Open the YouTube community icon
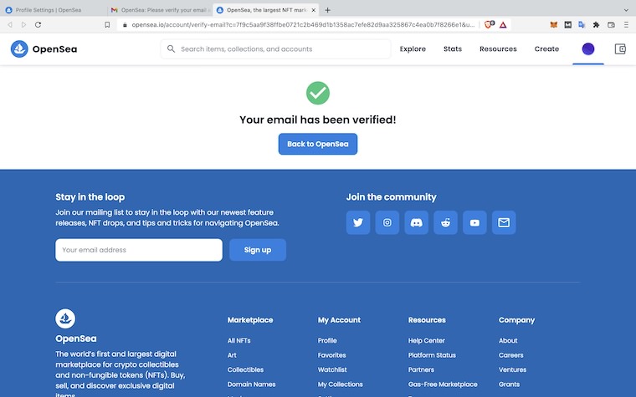Screen dimensions: 636x397 pos(474,222)
